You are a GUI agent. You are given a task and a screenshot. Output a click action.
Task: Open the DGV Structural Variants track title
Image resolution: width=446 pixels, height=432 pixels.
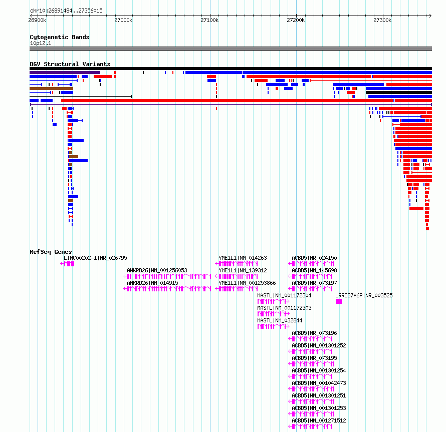click(x=70, y=64)
